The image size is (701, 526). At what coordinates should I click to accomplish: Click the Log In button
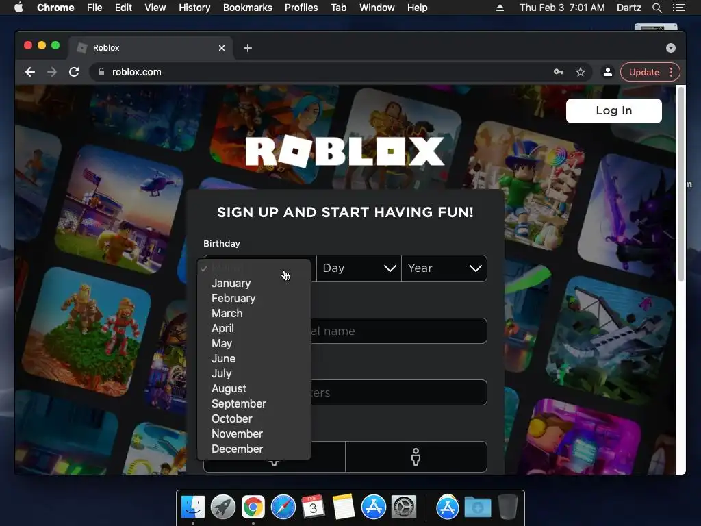pos(614,111)
